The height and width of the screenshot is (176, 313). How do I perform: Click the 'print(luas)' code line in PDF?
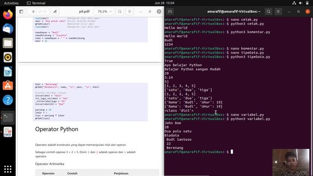[43, 118]
